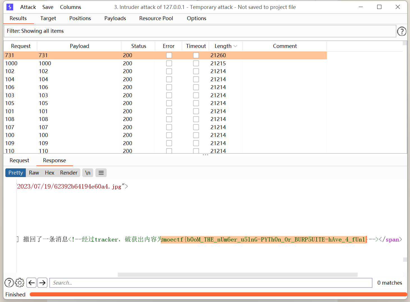The height and width of the screenshot is (302, 410).
Task: Open search settings gear icon
Action: tap(20, 283)
